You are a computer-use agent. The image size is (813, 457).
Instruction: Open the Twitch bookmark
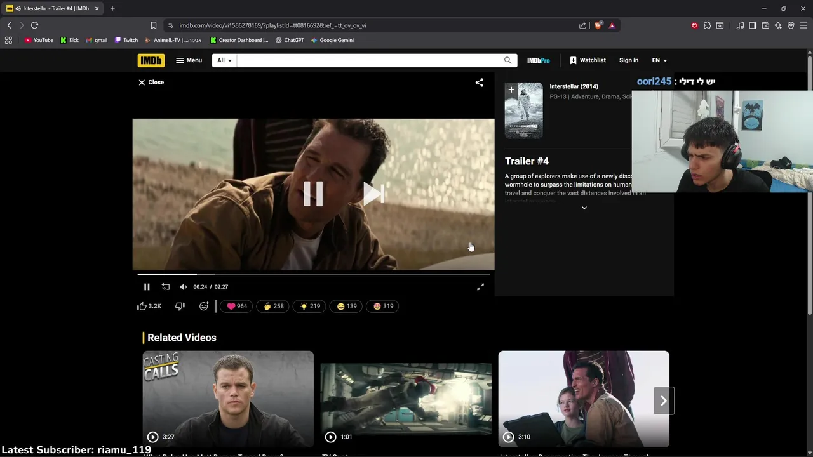[x=126, y=40]
